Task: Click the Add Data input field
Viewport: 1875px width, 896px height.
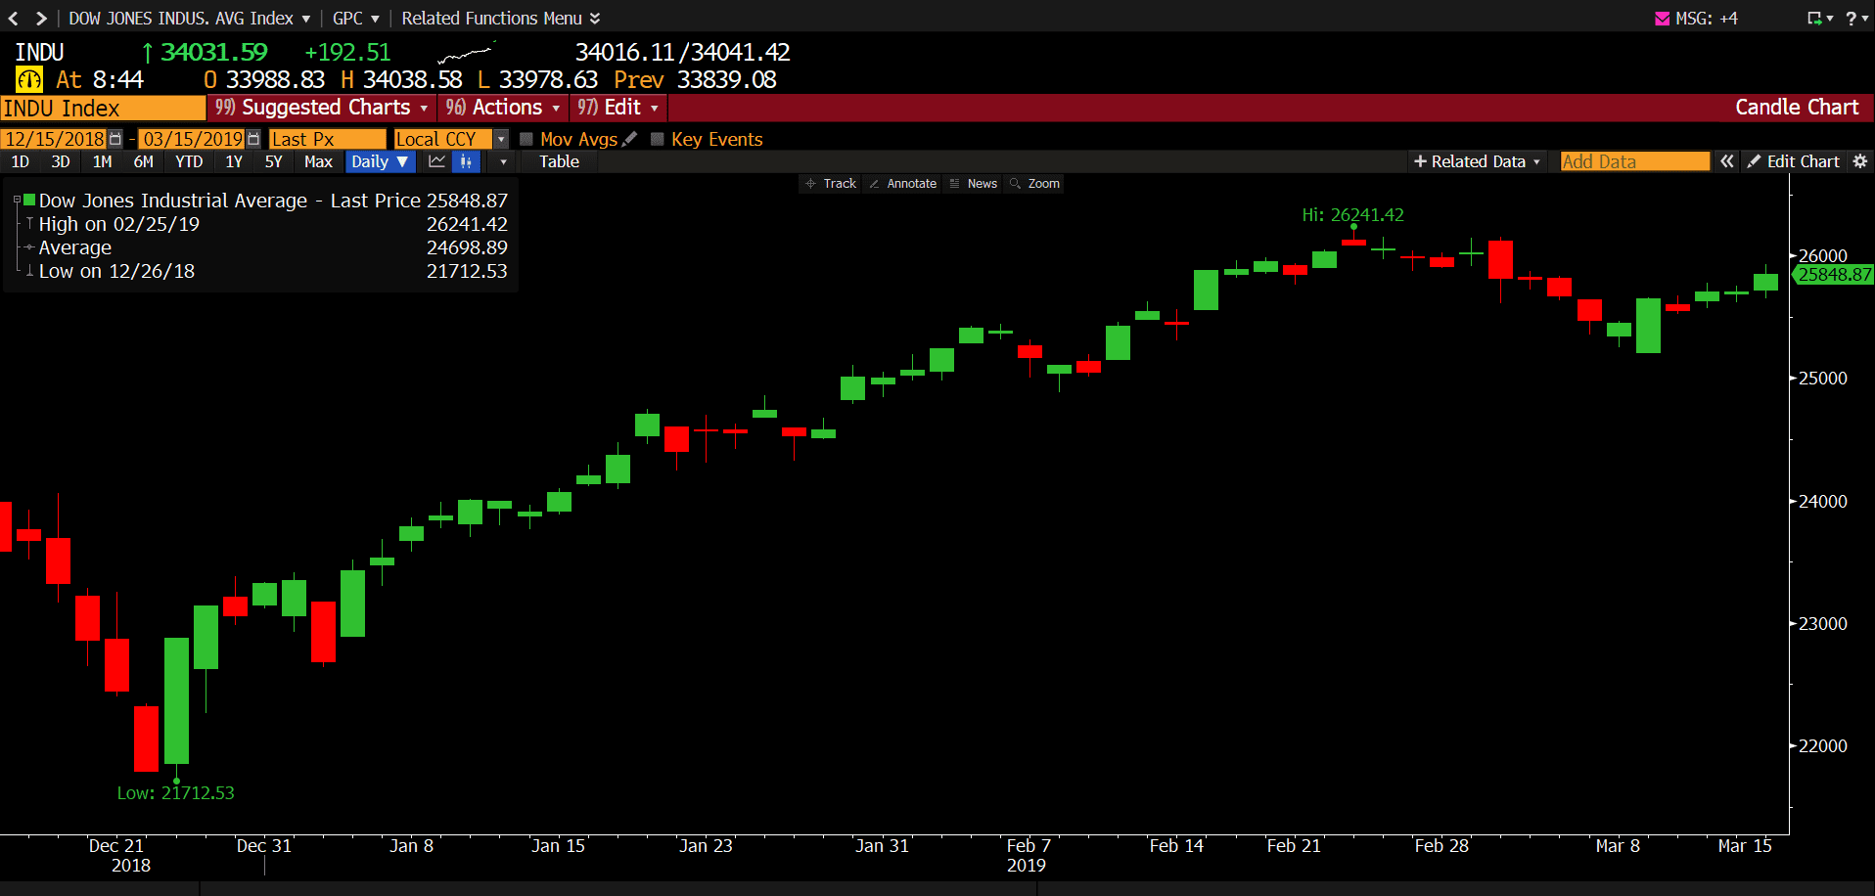Action: (1634, 161)
